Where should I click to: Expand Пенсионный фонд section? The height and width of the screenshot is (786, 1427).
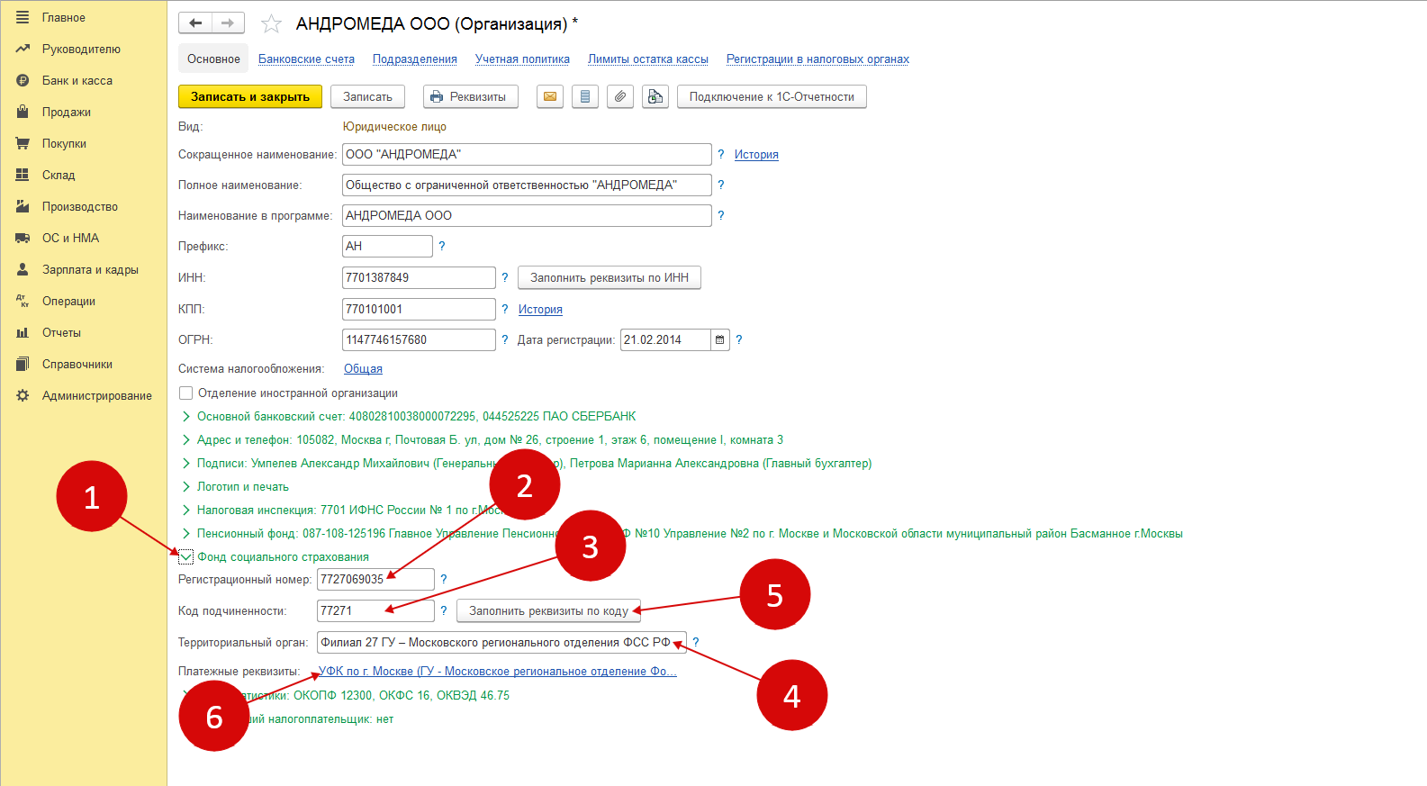click(x=186, y=534)
